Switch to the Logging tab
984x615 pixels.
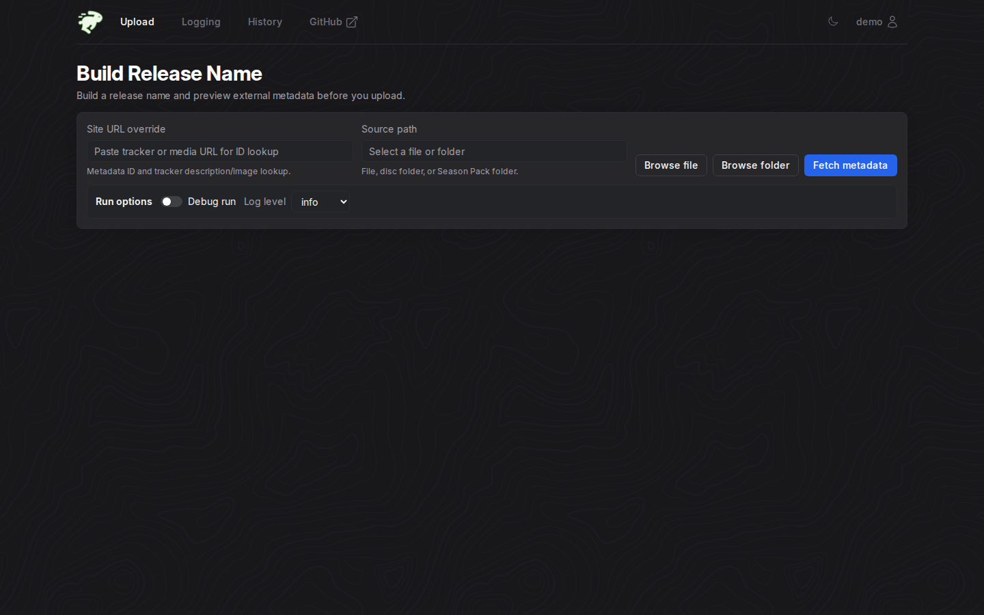point(201,22)
